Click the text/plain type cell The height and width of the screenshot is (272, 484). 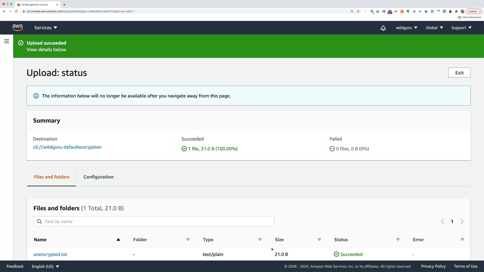coord(213,254)
